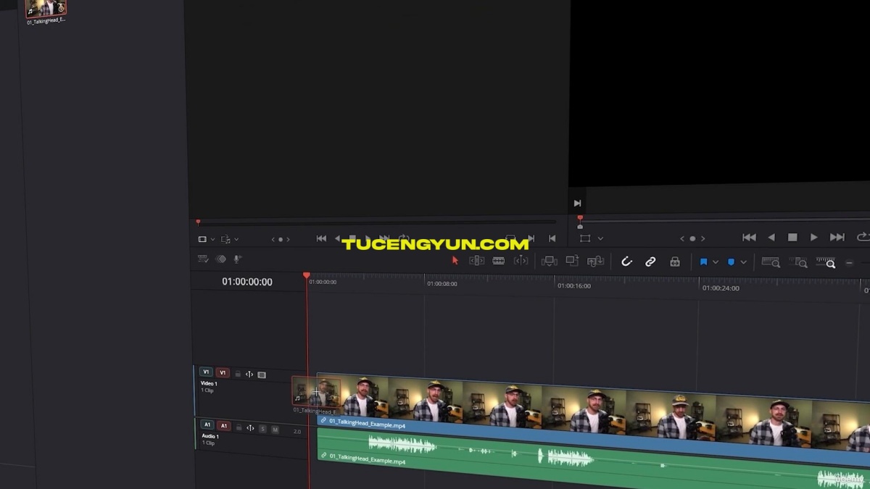Expand the blue marker color dropdown

(743, 262)
